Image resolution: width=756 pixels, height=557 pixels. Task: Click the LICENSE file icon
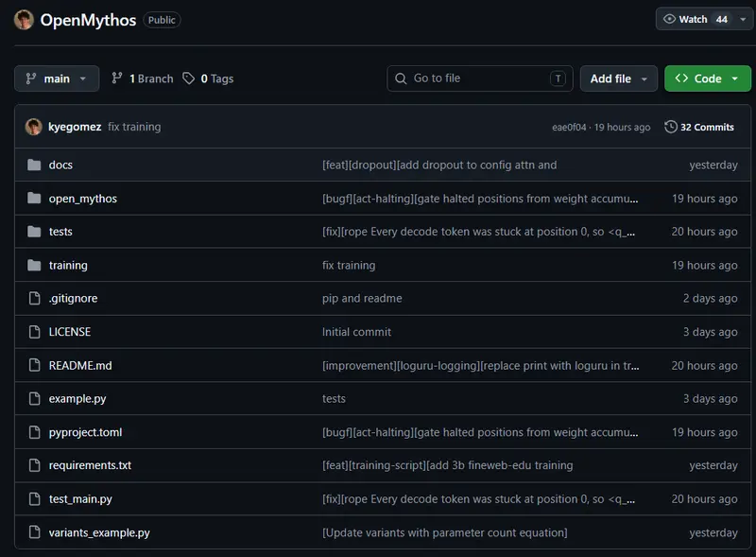pyautogui.click(x=34, y=332)
